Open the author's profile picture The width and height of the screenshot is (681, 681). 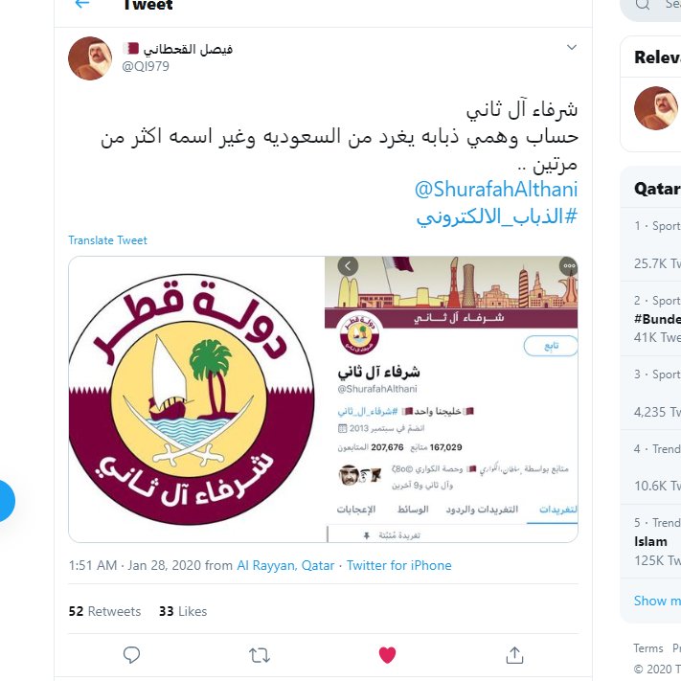(x=90, y=58)
